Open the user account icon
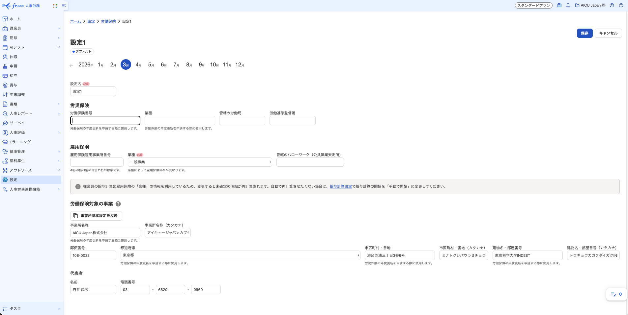The width and height of the screenshot is (628, 315). coord(612,5)
